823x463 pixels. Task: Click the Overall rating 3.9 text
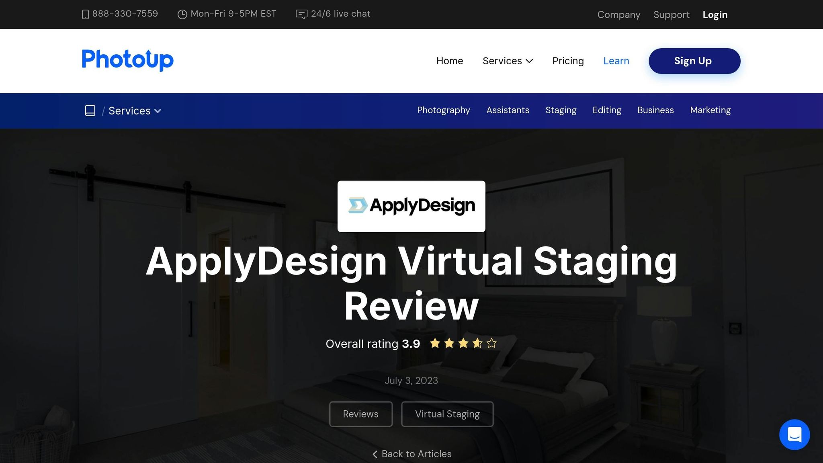pyautogui.click(x=373, y=344)
